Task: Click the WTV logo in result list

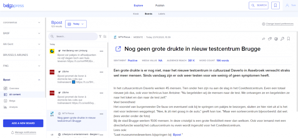Action: 52,114
